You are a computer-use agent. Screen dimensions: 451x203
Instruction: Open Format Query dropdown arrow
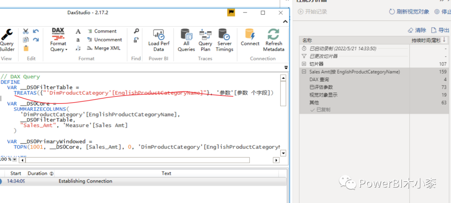pos(66,50)
